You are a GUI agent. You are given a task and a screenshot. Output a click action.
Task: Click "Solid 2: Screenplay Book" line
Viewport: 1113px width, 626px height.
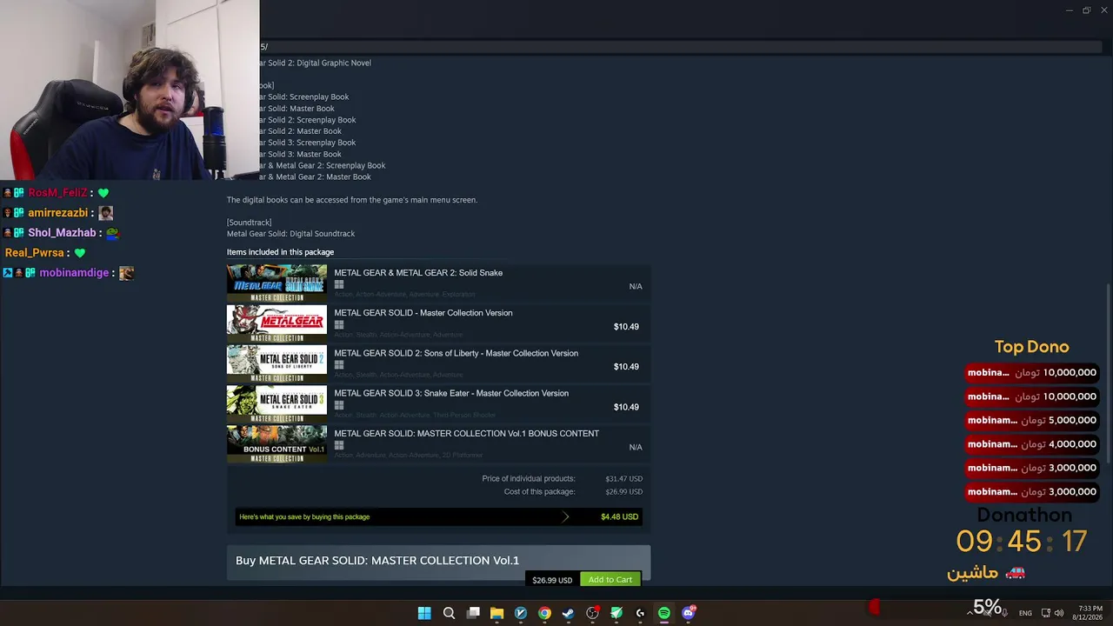(x=308, y=120)
